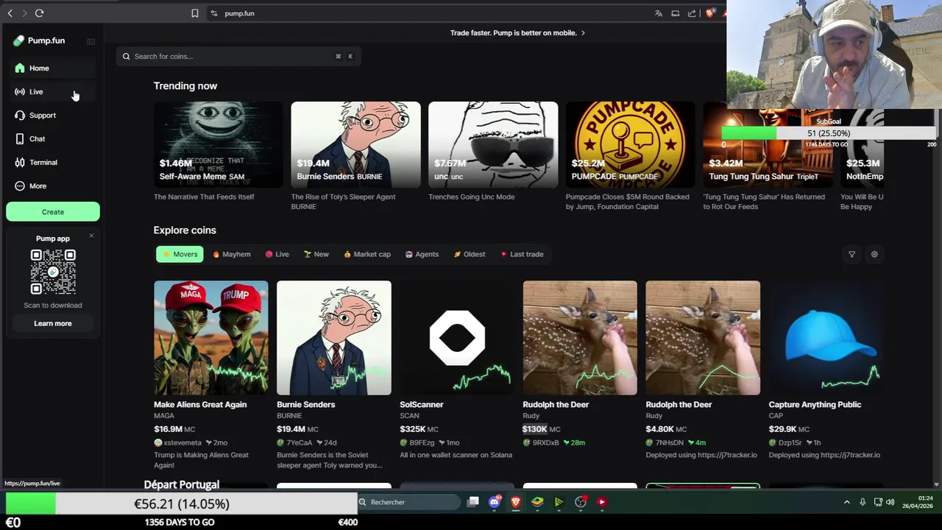The width and height of the screenshot is (942, 530).
Task: Select the Live filter tab
Action: click(x=277, y=255)
